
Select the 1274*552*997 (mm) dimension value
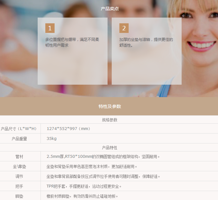(x=69, y=129)
